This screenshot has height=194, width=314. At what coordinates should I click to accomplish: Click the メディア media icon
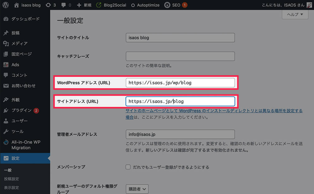click(x=6, y=43)
